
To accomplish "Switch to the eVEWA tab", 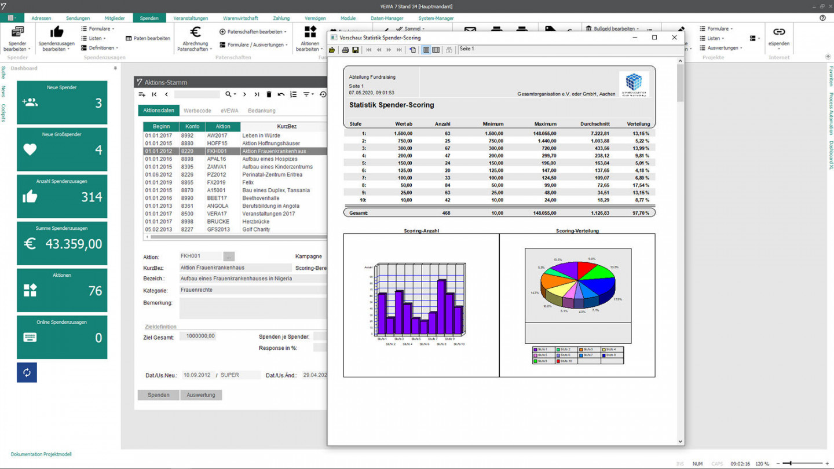I will tap(229, 111).
